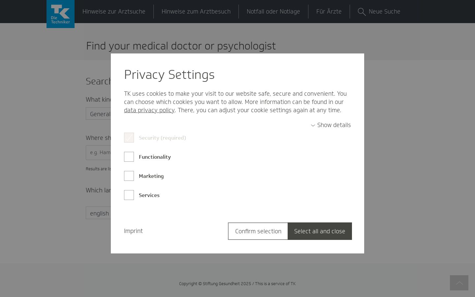Open Hinweise zum Arztbesuch menu item
Viewport: 475px width, 297px height.
pyautogui.click(x=196, y=12)
